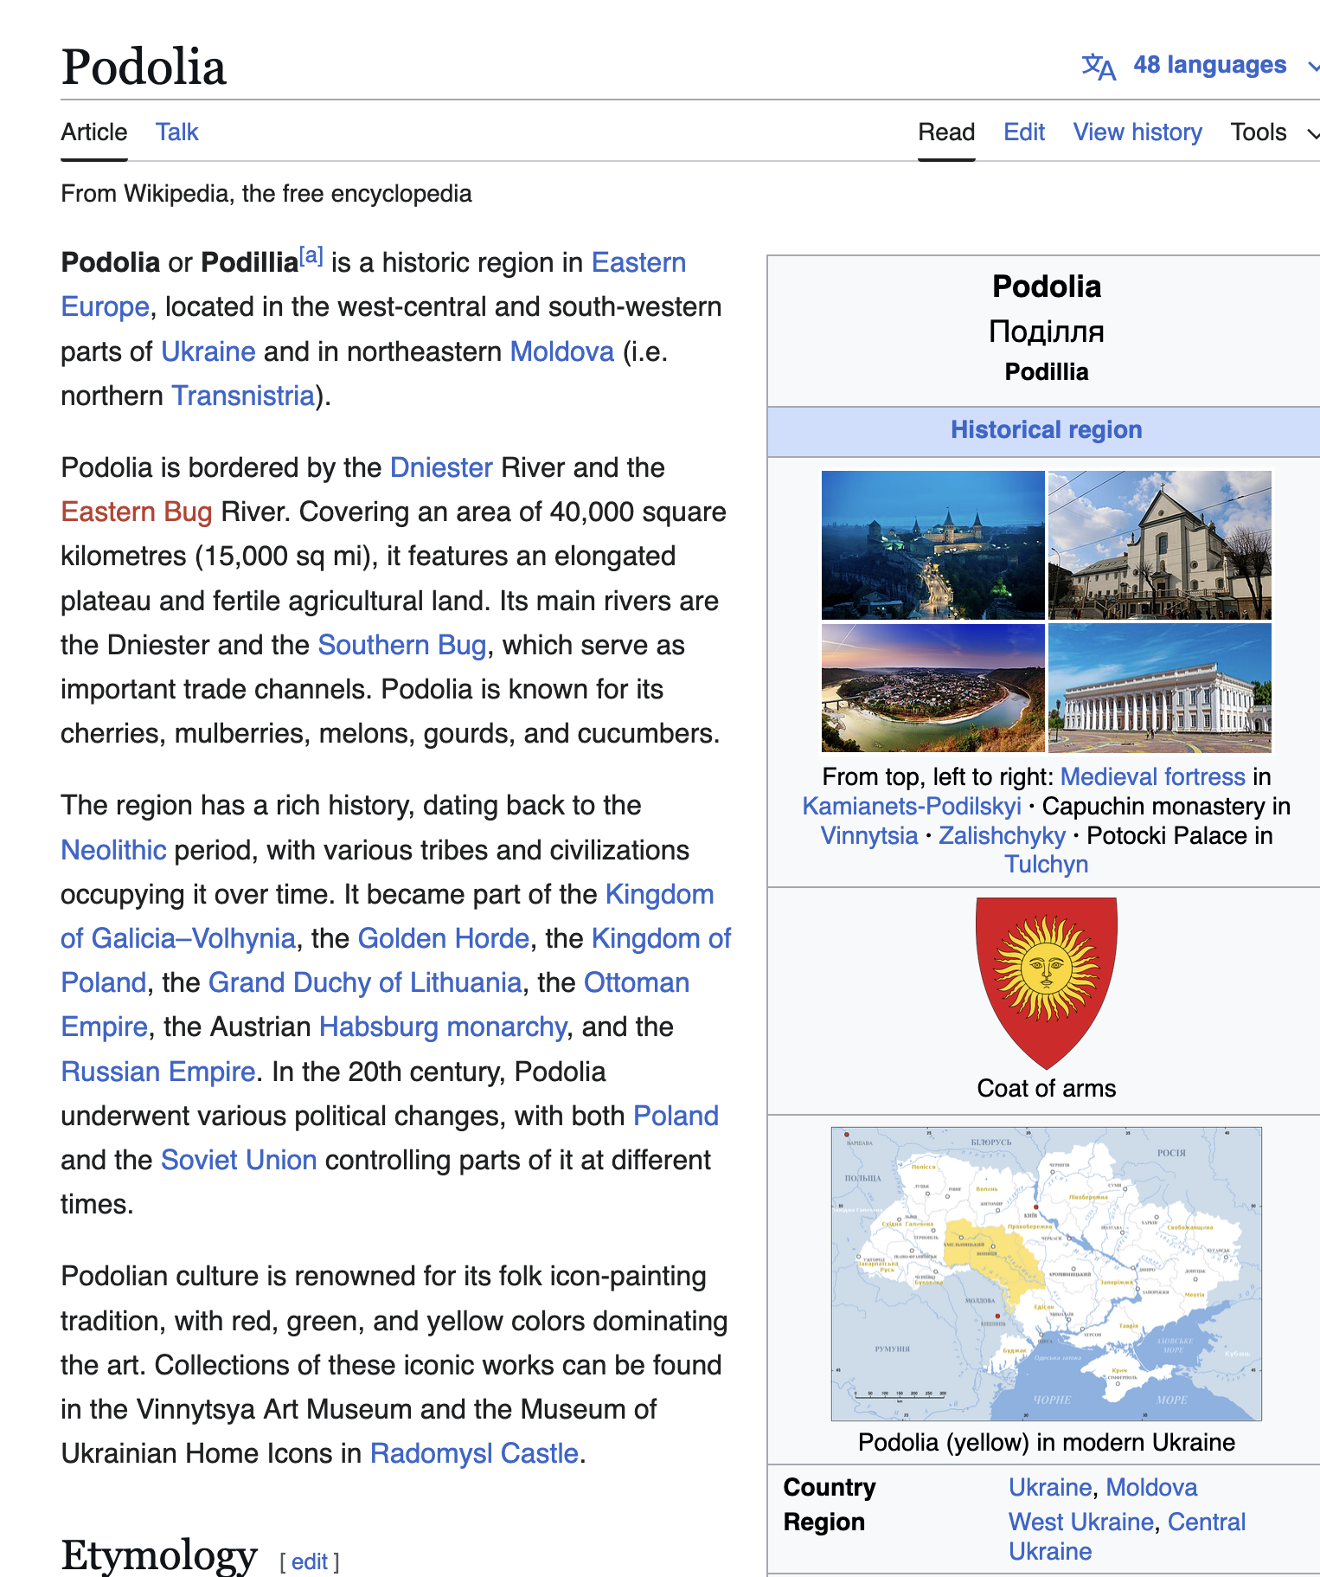Open the Historical region header link
Screen dimensions: 1320x1577
(x=1046, y=430)
